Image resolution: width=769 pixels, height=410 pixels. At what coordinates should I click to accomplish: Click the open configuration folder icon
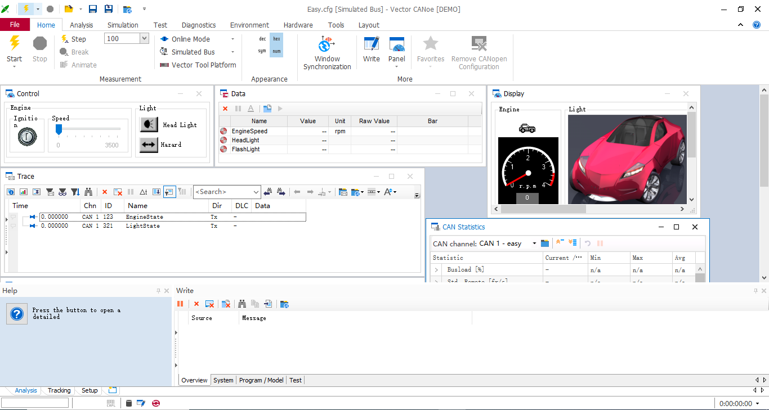[69, 9]
